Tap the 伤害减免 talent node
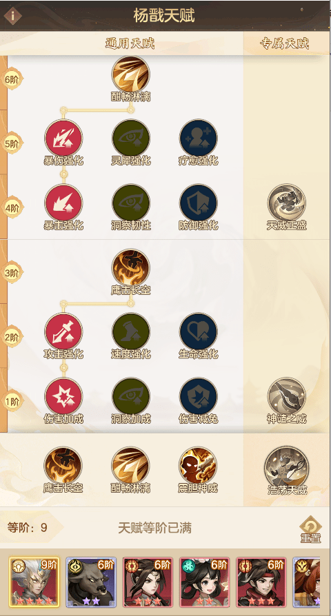 (x=199, y=397)
